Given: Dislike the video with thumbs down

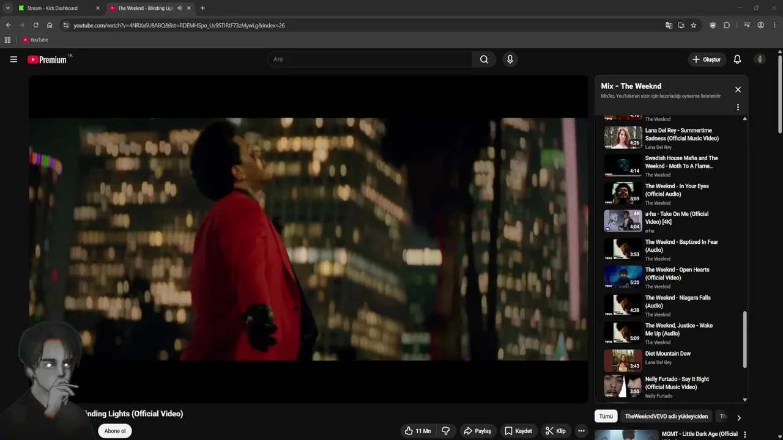Looking at the screenshot, I should tap(446, 431).
